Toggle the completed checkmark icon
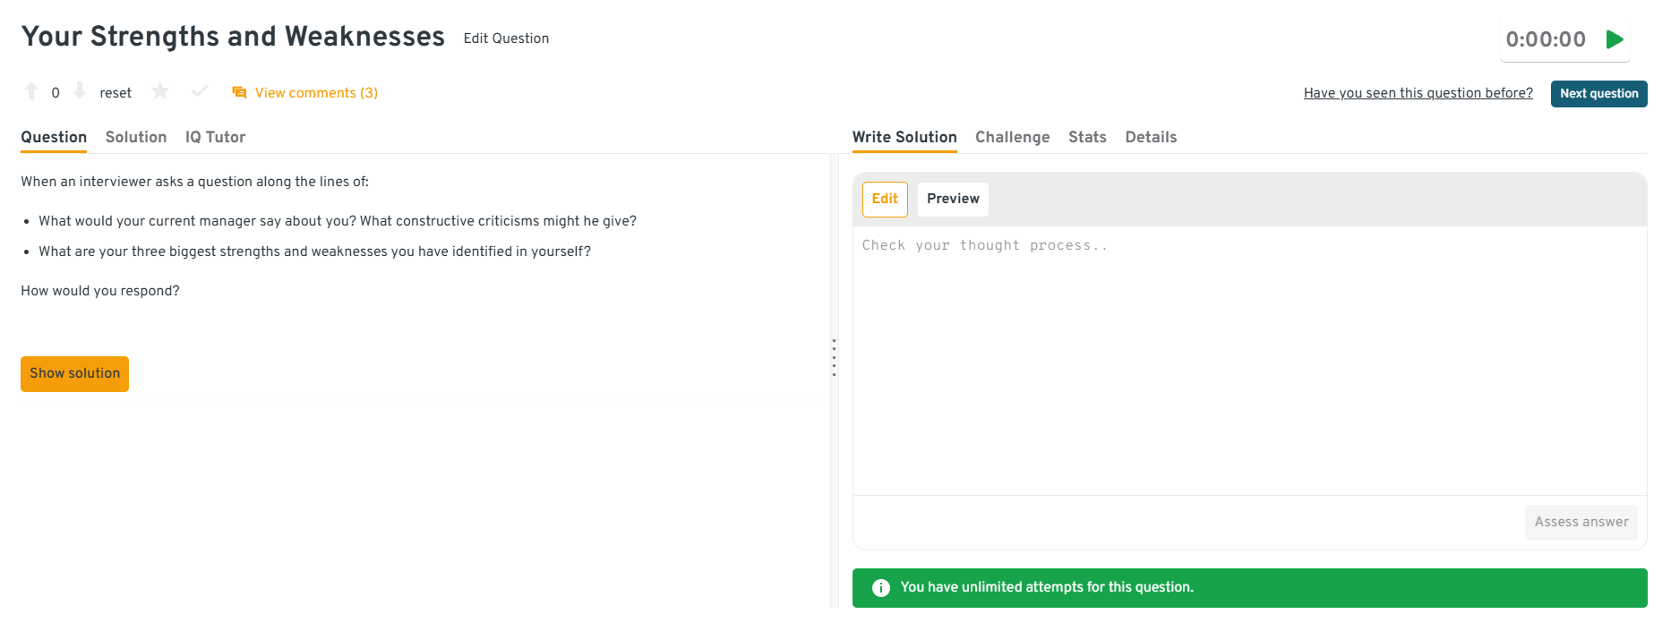This screenshot has height=631, width=1671. [200, 91]
